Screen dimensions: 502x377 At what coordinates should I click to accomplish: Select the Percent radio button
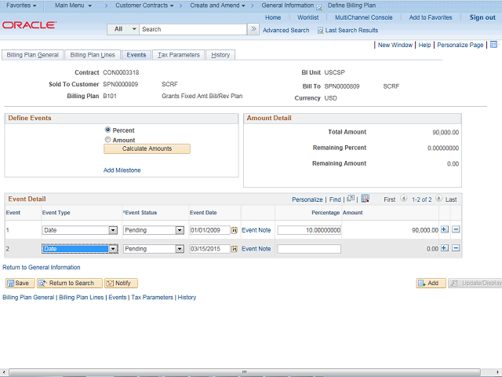point(108,130)
